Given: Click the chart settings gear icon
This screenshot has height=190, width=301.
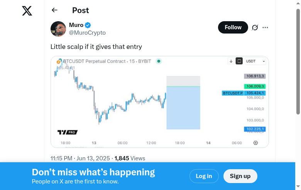Looking at the screenshot, I should [255, 143].
